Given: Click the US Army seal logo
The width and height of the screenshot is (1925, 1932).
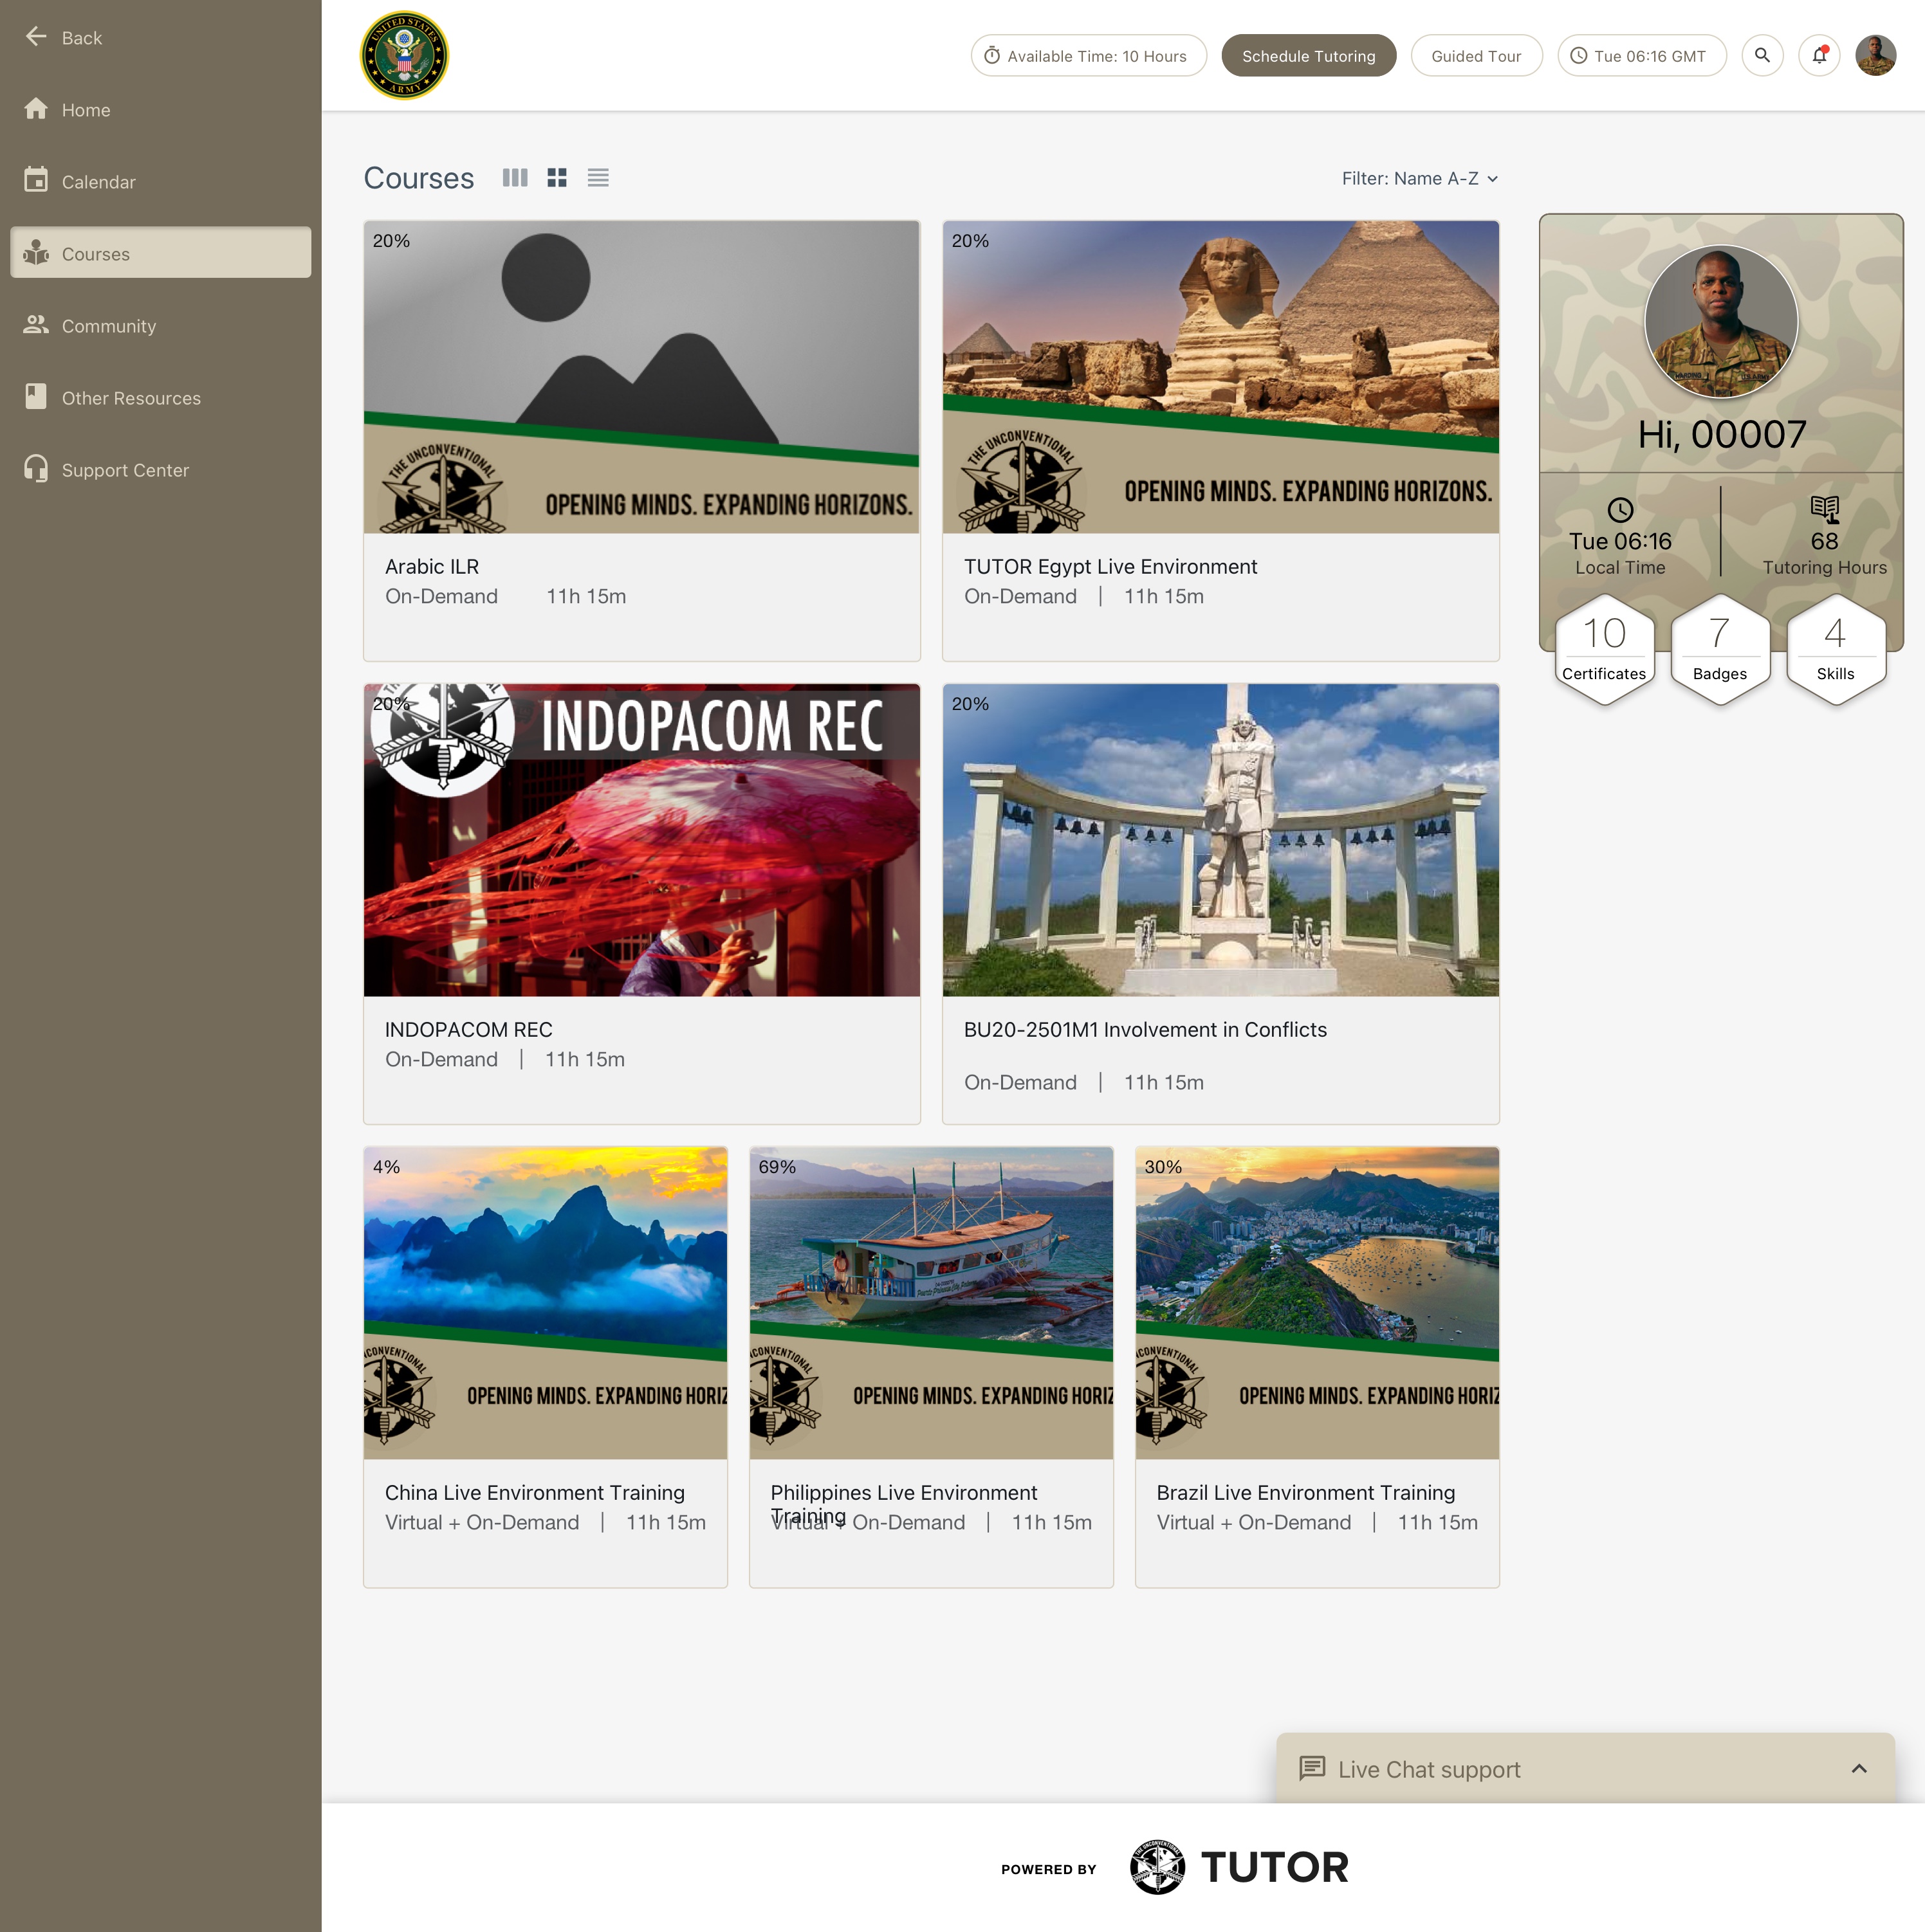Looking at the screenshot, I should 404,56.
